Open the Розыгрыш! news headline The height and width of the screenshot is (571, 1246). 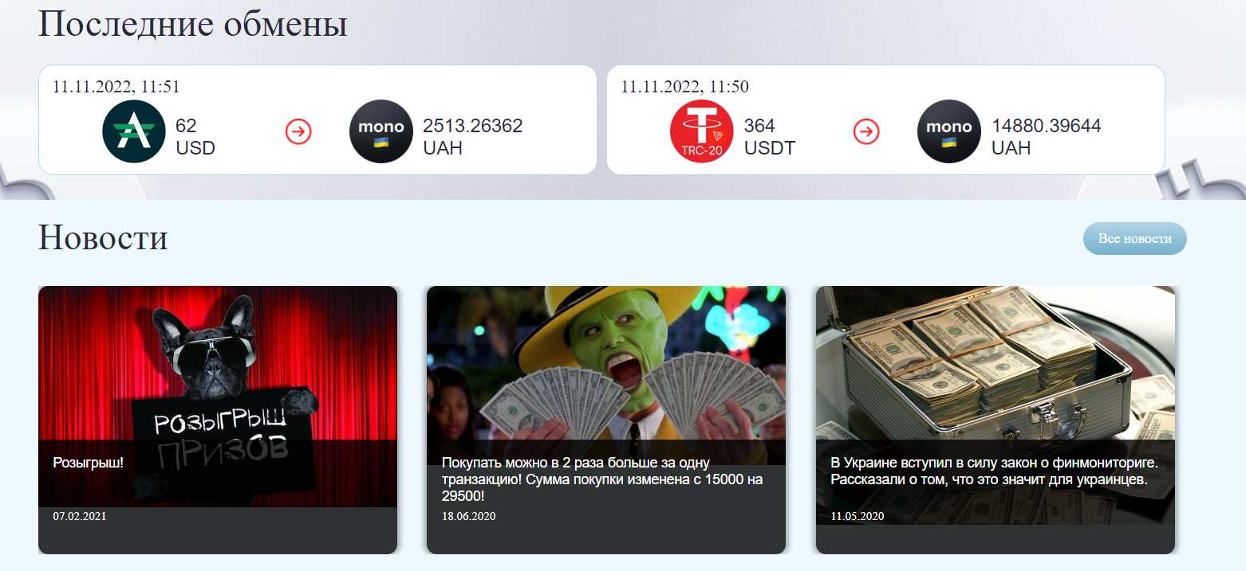click(x=89, y=463)
